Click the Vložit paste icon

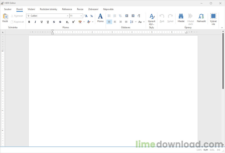click(5, 16)
